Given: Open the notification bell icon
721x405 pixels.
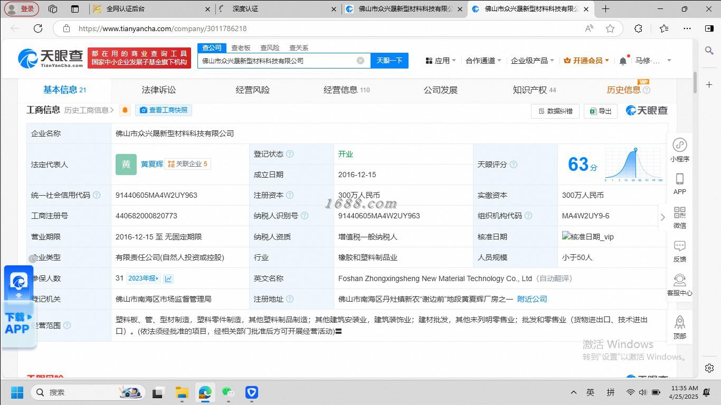Looking at the screenshot, I should tap(623, 61).
